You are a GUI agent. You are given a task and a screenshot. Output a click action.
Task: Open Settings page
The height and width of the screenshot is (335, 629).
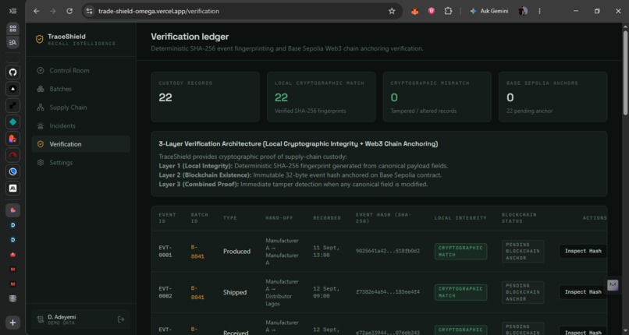pos(80,163)
